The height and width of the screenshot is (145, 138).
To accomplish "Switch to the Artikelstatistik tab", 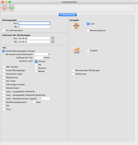I will point(68,15).
